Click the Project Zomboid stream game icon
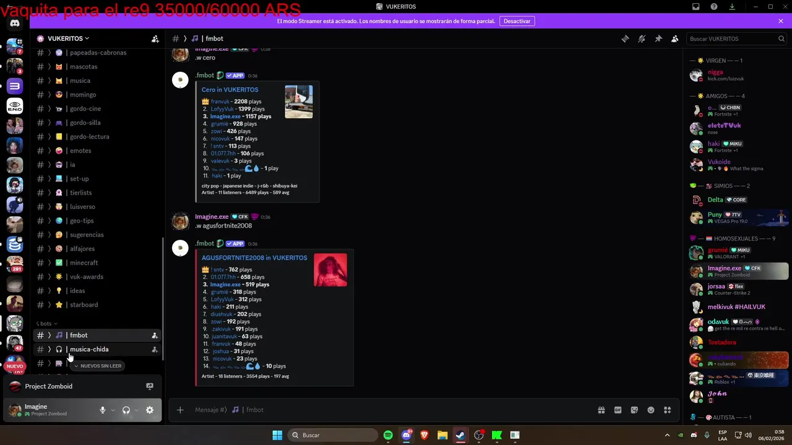Image resolution: width=792 pixels, height=445 pixels. 15,386
